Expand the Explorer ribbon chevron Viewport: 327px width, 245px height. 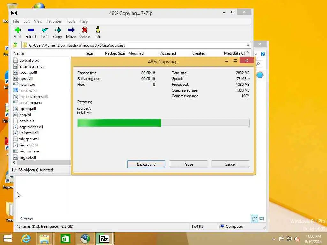click(256, 54)
